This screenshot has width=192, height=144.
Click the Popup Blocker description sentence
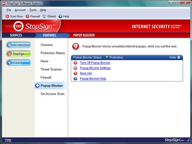[130, 46]
